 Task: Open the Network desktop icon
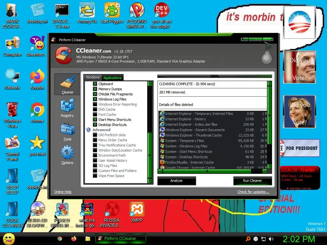click(x=12, y=79)
